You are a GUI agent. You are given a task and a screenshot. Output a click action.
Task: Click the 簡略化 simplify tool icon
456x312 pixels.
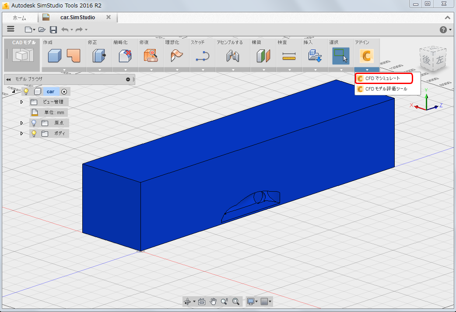(125, 55)
